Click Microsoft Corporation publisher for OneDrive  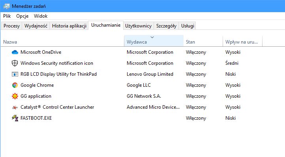pyautogui.click(x=150, y=52)
